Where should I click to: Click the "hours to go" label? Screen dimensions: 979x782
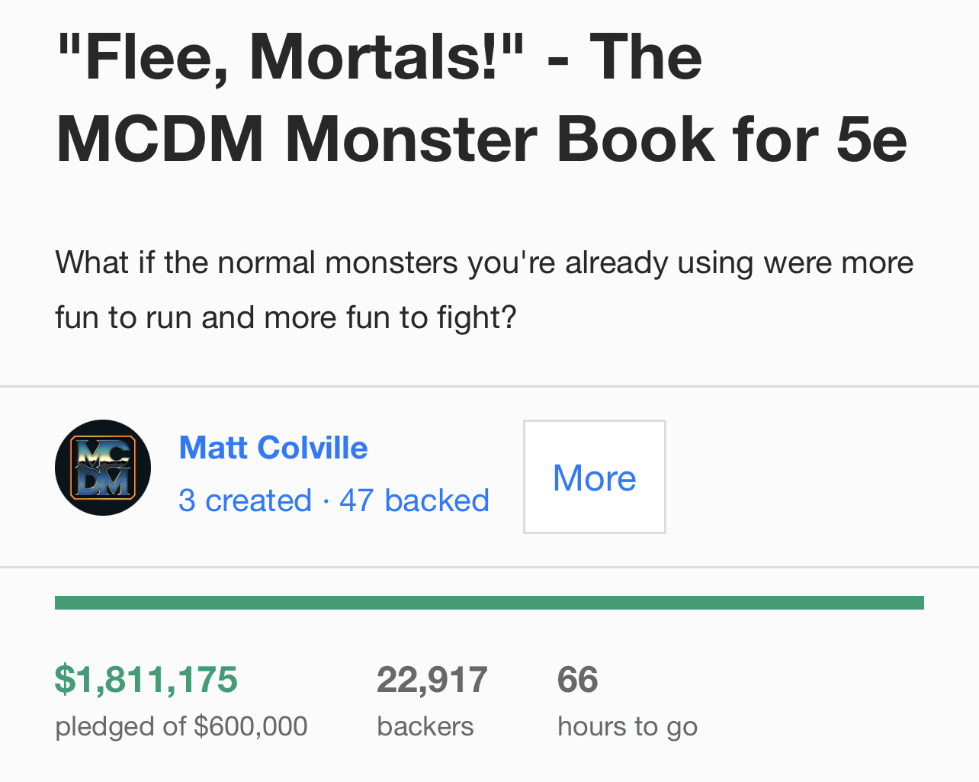coord(627,726)
